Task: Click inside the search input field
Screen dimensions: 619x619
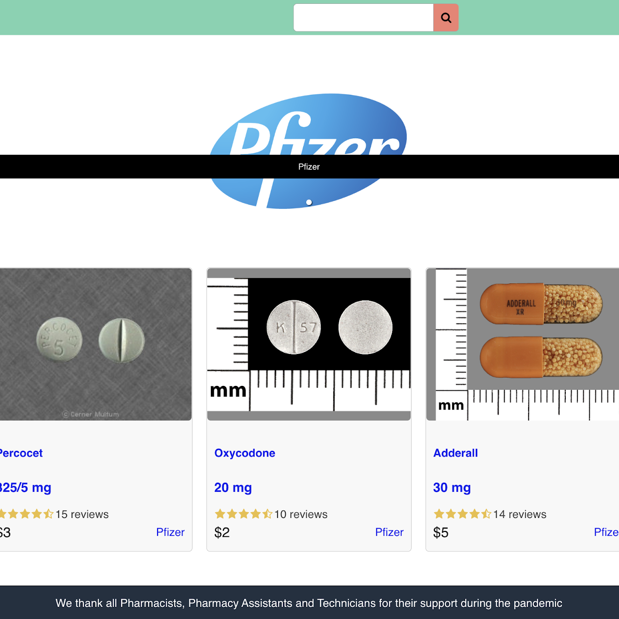Action: click(364, 17)
